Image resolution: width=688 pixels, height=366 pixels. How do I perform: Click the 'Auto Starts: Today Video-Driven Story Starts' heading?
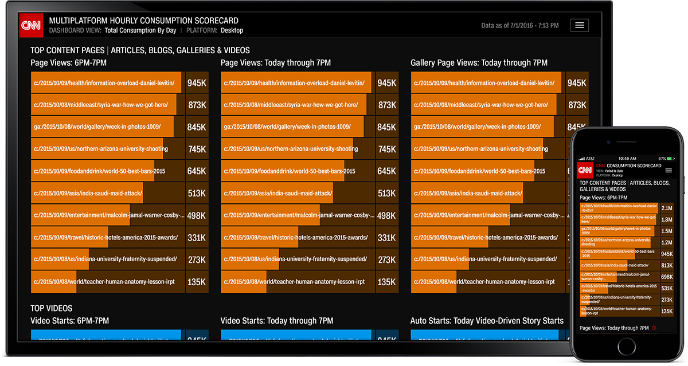(487, 321)
